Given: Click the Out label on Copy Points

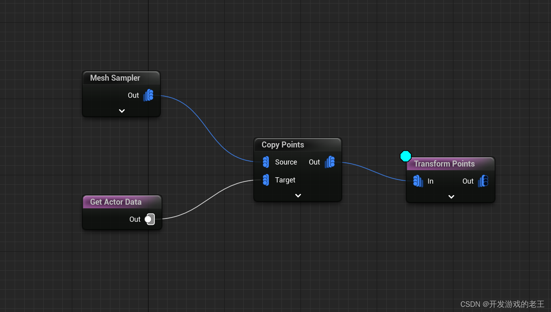Looking at the screenshot, I should tap(314, 162).
